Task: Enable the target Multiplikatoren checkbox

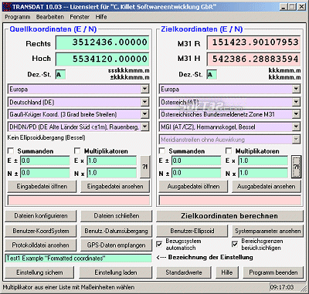Action: (x=229, y=150)
